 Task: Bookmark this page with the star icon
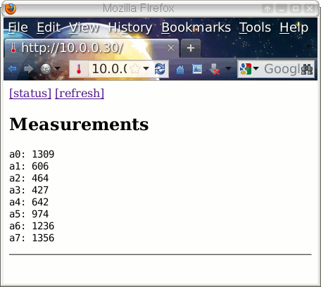135,69
